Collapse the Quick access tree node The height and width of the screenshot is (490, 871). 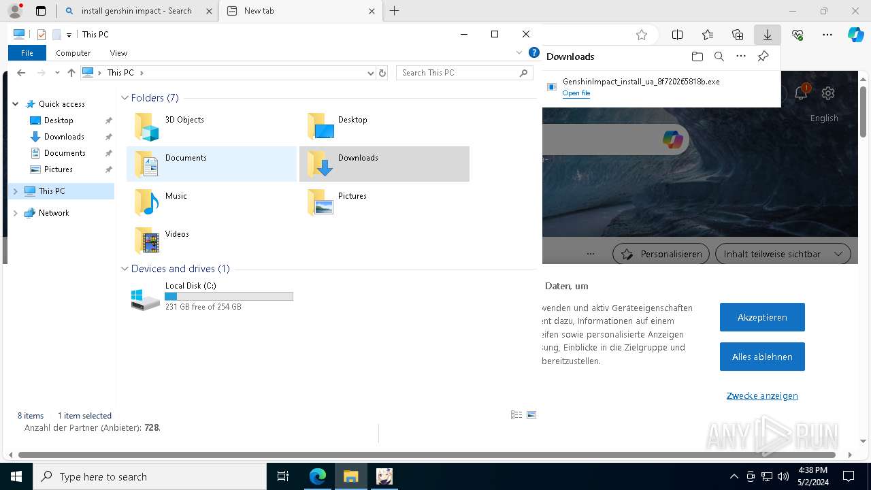pos(15,104)
